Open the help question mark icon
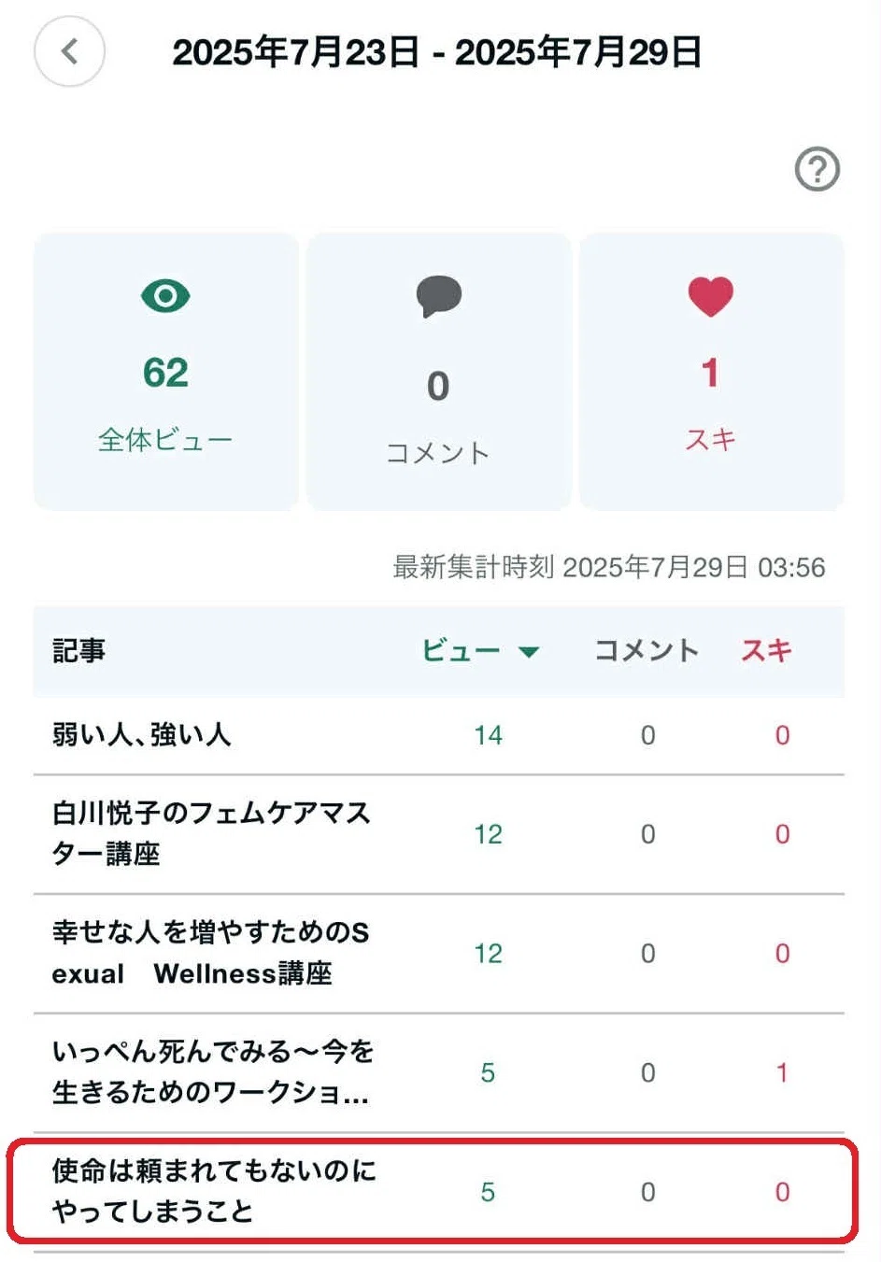This screenshot has width=881, height=1262. tap(817, 169)
